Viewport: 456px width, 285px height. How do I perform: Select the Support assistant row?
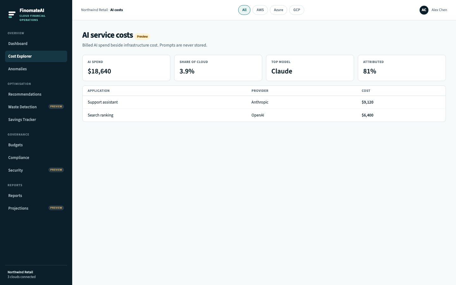coord(264,102)
